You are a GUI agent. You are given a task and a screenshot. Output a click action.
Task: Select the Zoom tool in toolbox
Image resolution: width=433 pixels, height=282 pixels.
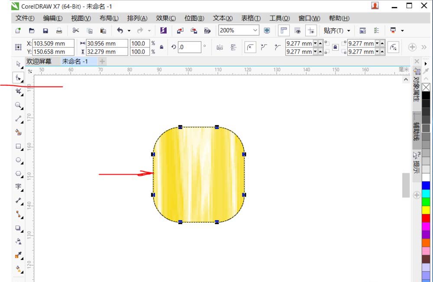tap(18, 105)
